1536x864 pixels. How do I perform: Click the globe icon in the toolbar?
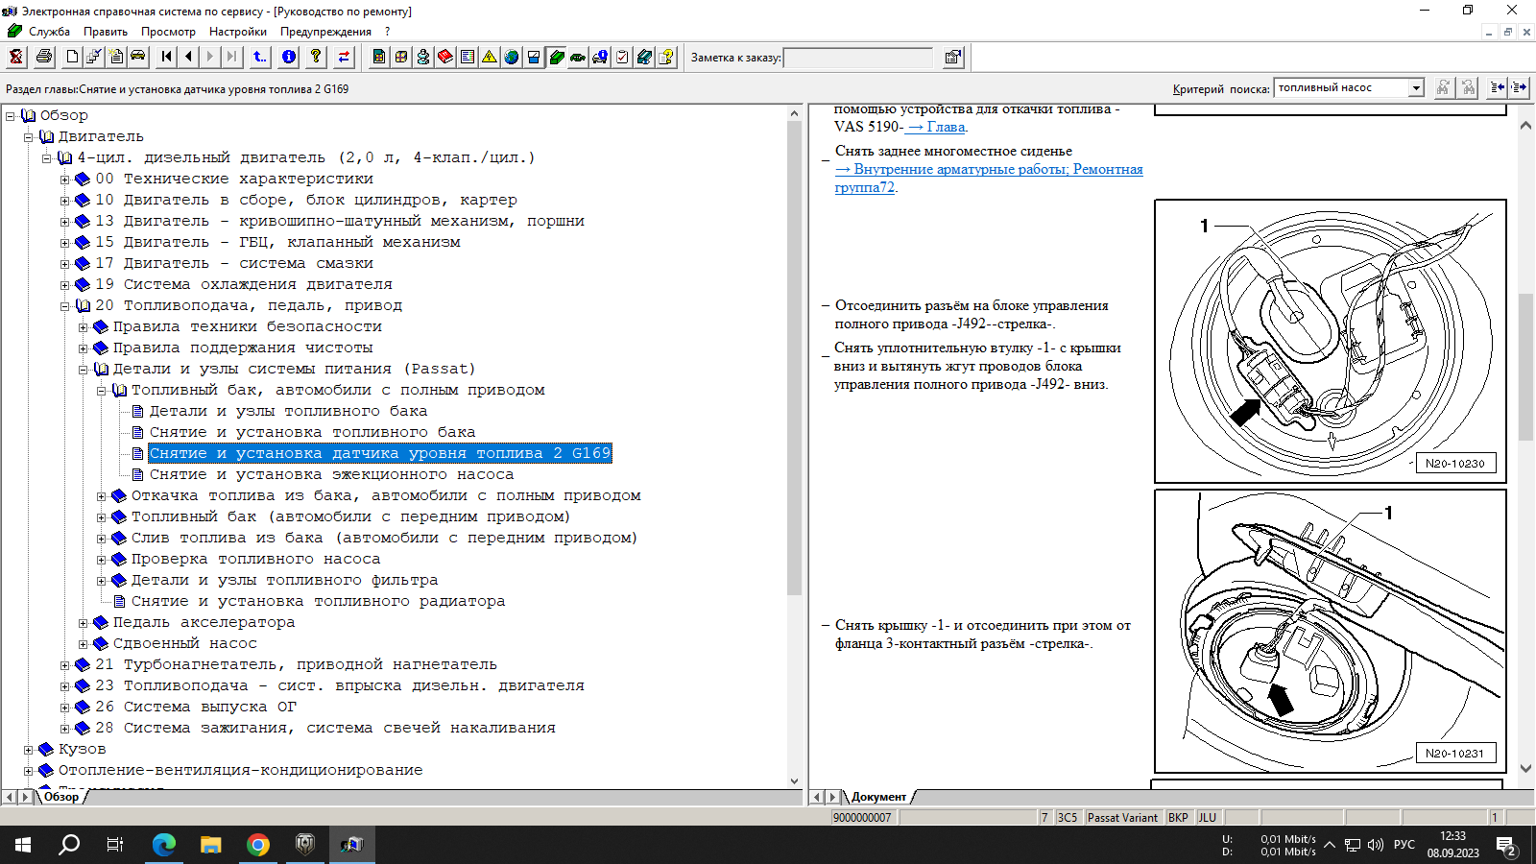click(x=512, y=57)
